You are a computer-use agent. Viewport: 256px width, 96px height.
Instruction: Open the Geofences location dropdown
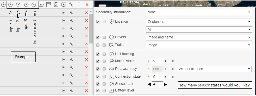click(x=199, y=22)
